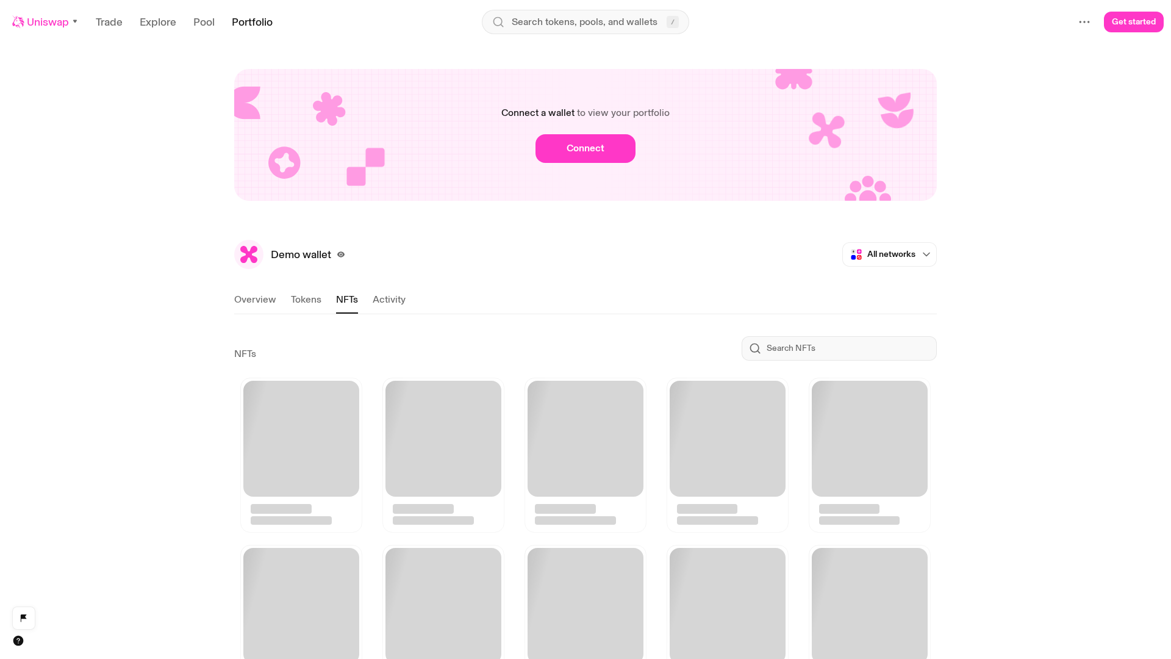The image size is (1171, 659).
Task: Open the second NFT card in first row
Action: [443, 455]
